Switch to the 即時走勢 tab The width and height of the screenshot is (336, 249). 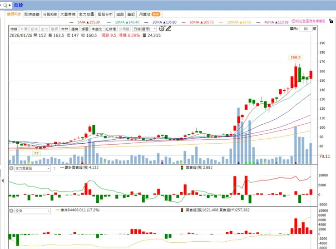(32, 15)
